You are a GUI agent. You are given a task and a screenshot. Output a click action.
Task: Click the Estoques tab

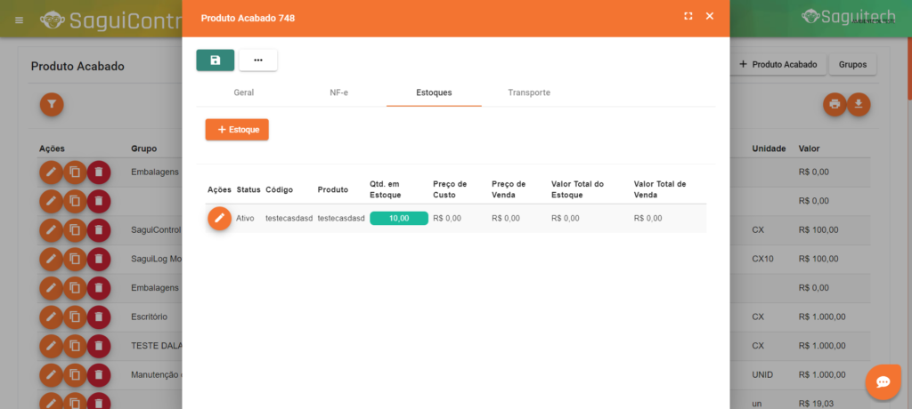pos(434,92)
